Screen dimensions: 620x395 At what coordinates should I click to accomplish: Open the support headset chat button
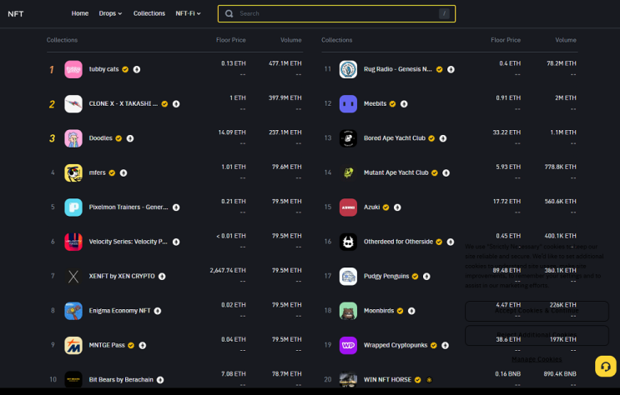(x=605, y=366)
